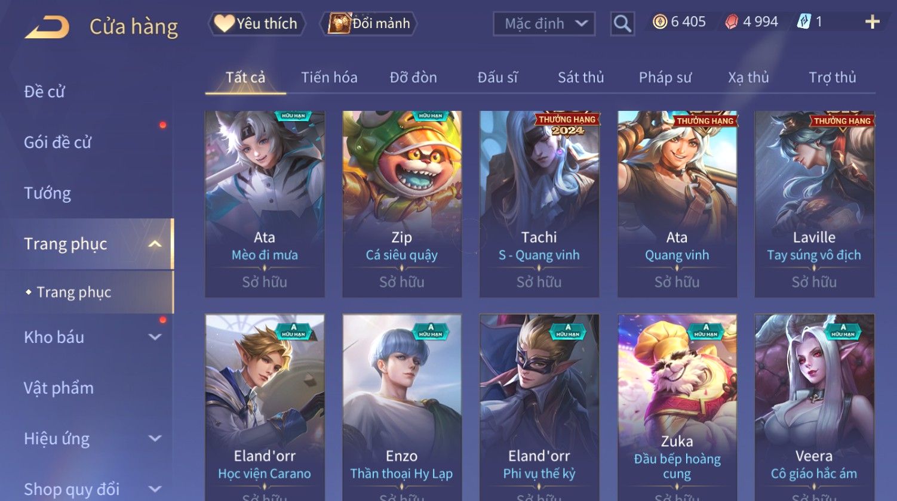Select the Tiến hóa filter tab
Image resolution: width=897 pixels, height=501 pixels.
point(329,78)
